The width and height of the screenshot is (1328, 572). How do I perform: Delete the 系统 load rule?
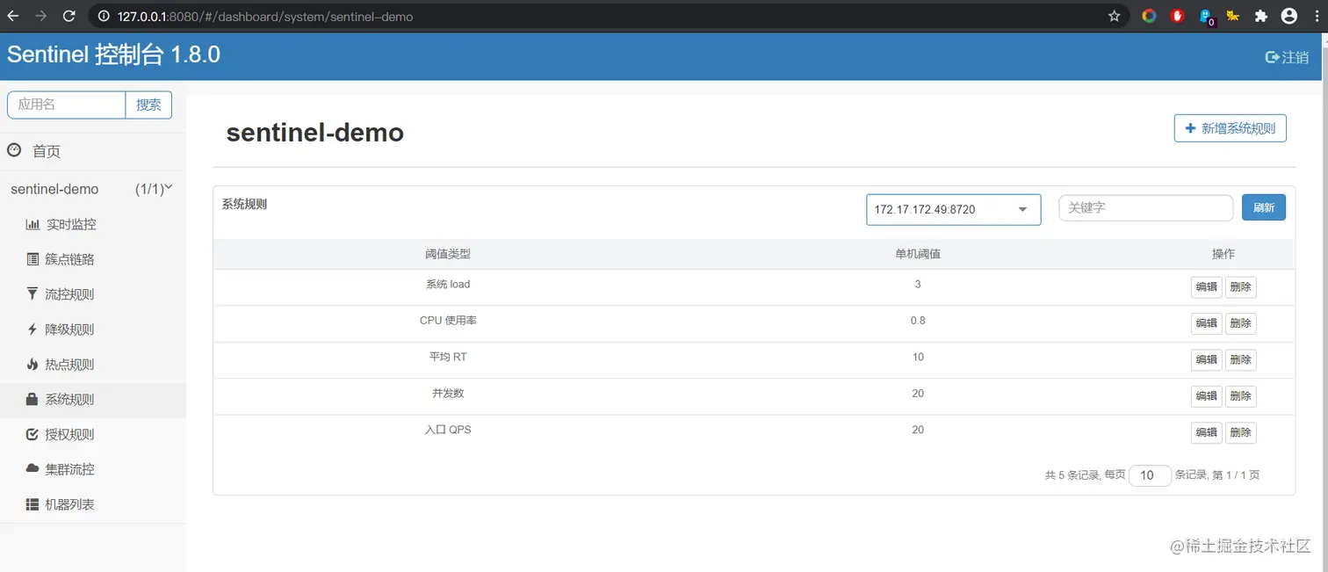tap(1240, 286)
